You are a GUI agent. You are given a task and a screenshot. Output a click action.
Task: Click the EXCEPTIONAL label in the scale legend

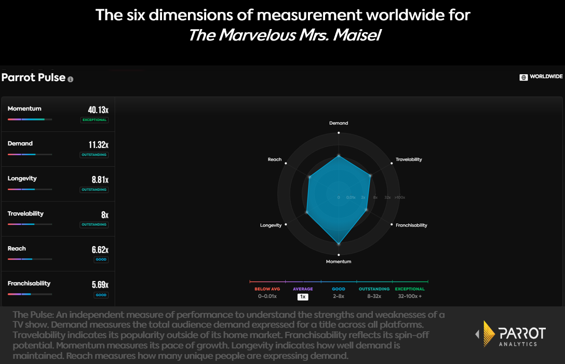pos(410,289)
